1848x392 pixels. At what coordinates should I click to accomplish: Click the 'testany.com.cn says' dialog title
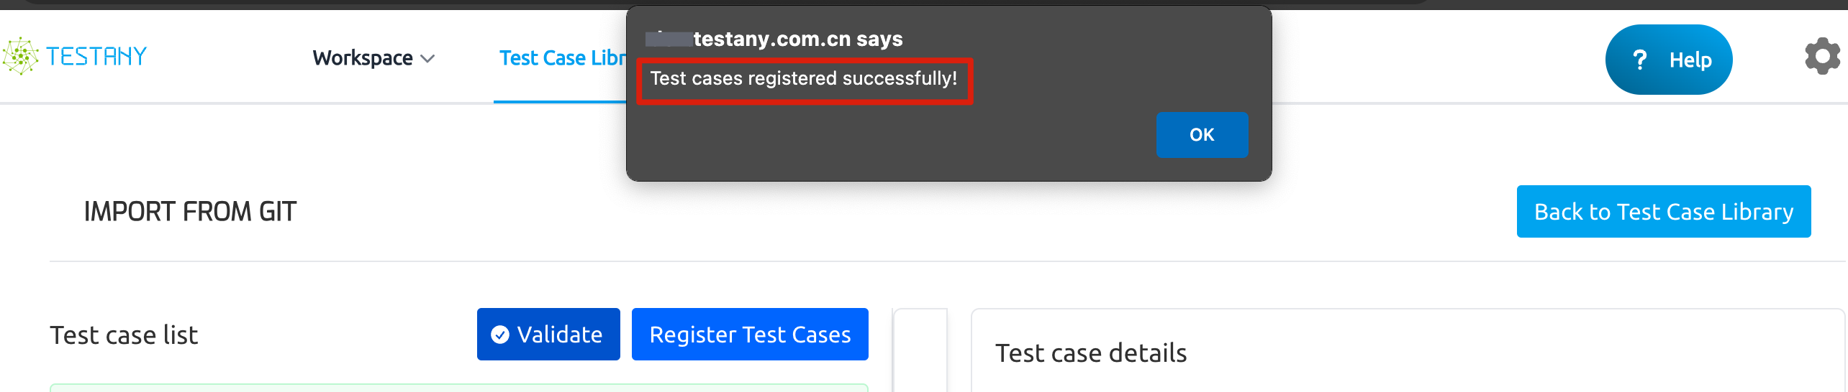(797, 39)
